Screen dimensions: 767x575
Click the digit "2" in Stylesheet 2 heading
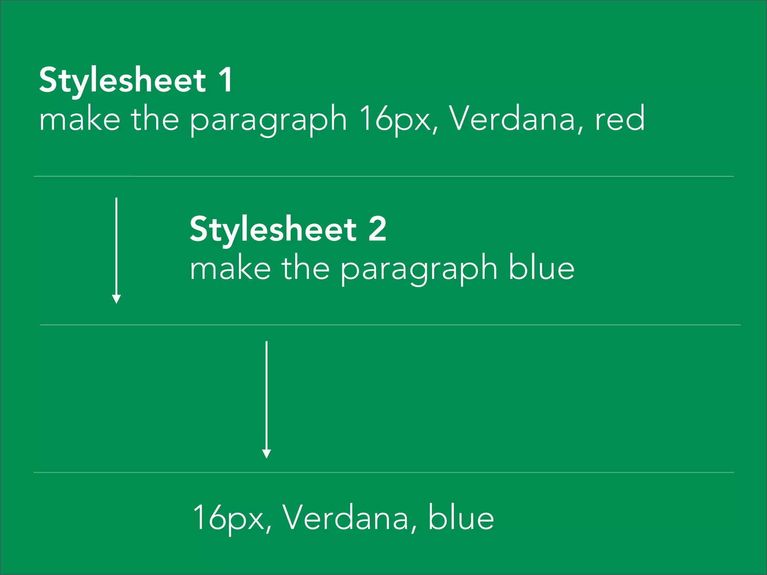(x=377, y=229)
